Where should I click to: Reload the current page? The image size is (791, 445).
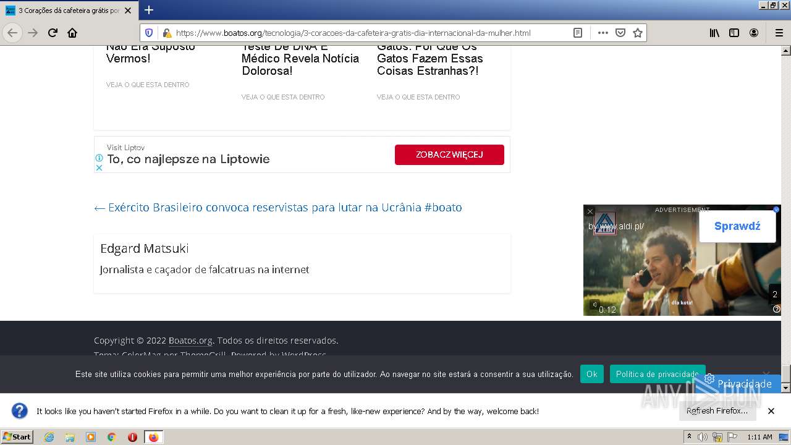point(53,33)
